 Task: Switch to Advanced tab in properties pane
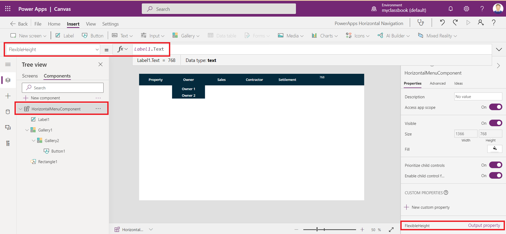(x=437, y=83)
